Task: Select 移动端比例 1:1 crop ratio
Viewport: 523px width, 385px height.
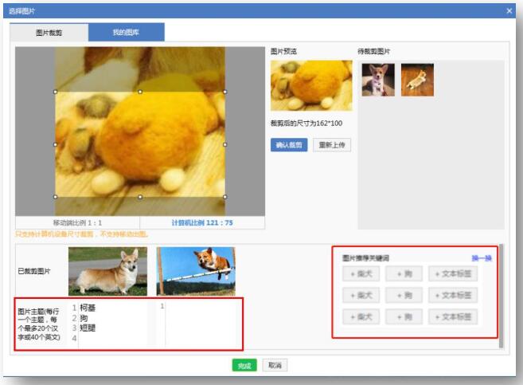Action: pos(77,222)
